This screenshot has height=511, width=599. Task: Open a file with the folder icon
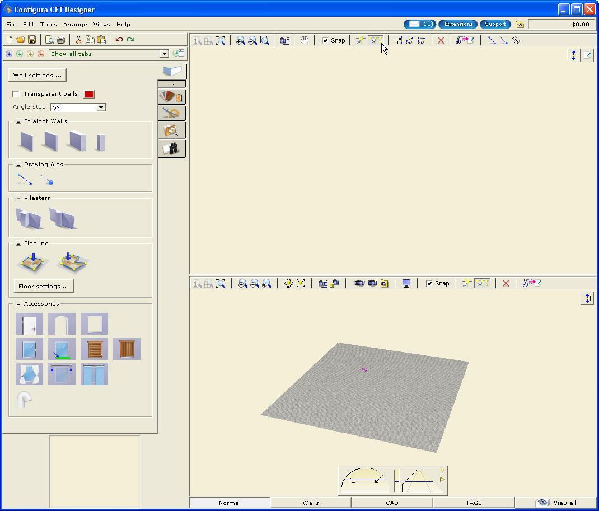(x=20, y=39)
